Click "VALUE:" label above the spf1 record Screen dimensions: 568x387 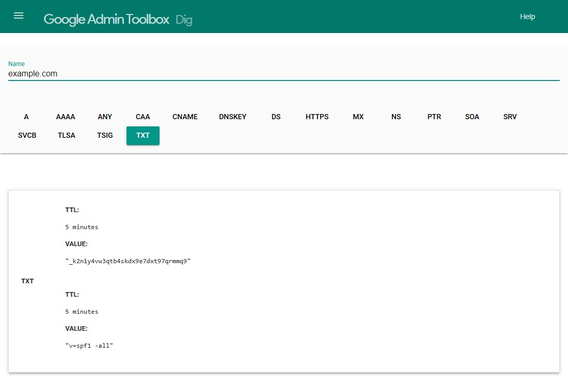coord(76,329)
